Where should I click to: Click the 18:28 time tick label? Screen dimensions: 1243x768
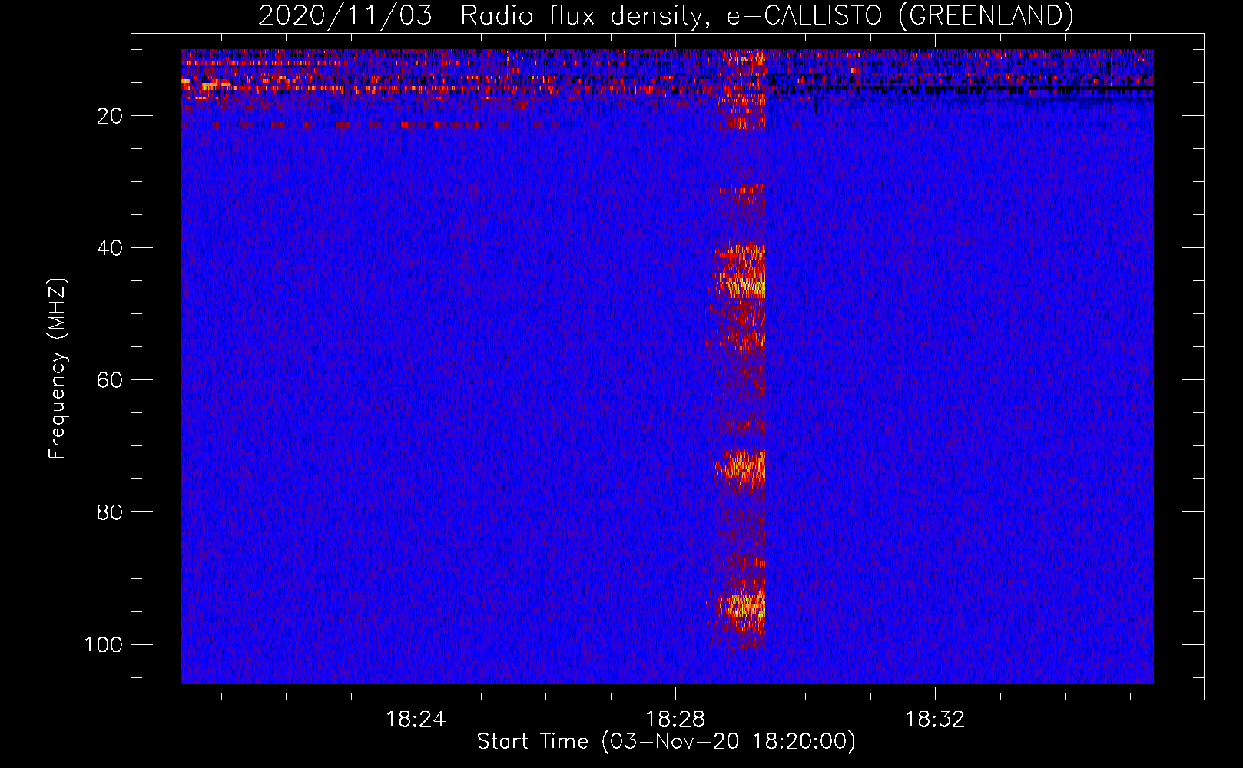click(675, 720)
